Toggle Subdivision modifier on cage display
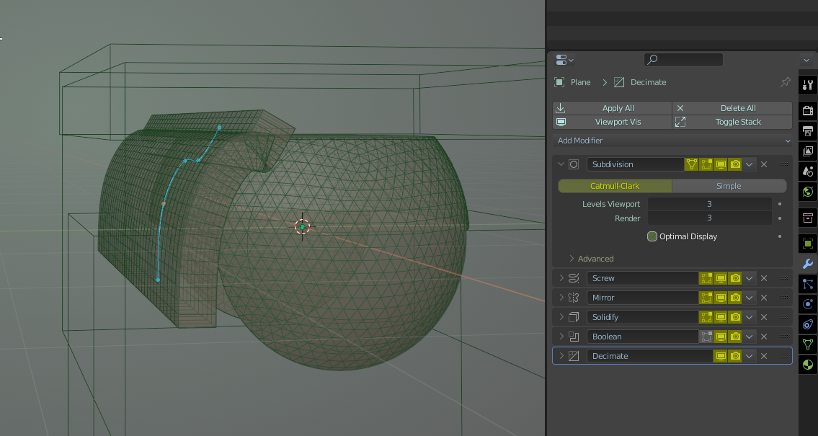Screen dimensions: 818x436 (x=691, y=164)
